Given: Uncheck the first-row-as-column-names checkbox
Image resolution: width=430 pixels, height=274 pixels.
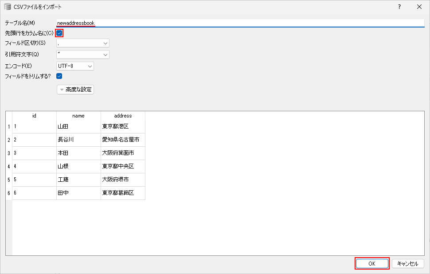Looking at the screenshot, I should coord(59,33).
